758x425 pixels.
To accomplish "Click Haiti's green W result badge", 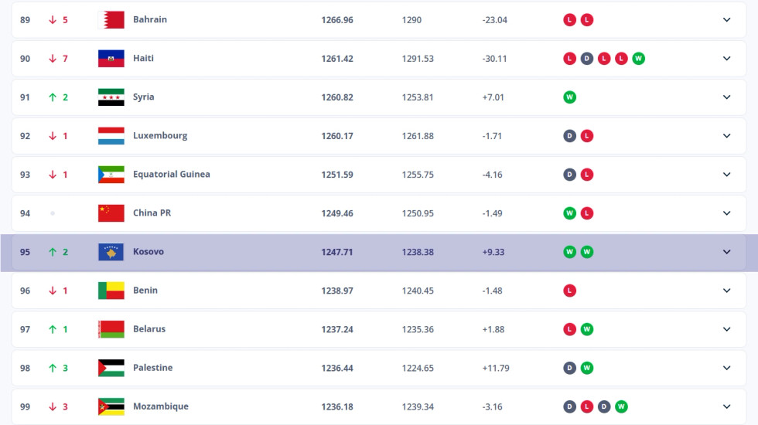I will point(638,59).
